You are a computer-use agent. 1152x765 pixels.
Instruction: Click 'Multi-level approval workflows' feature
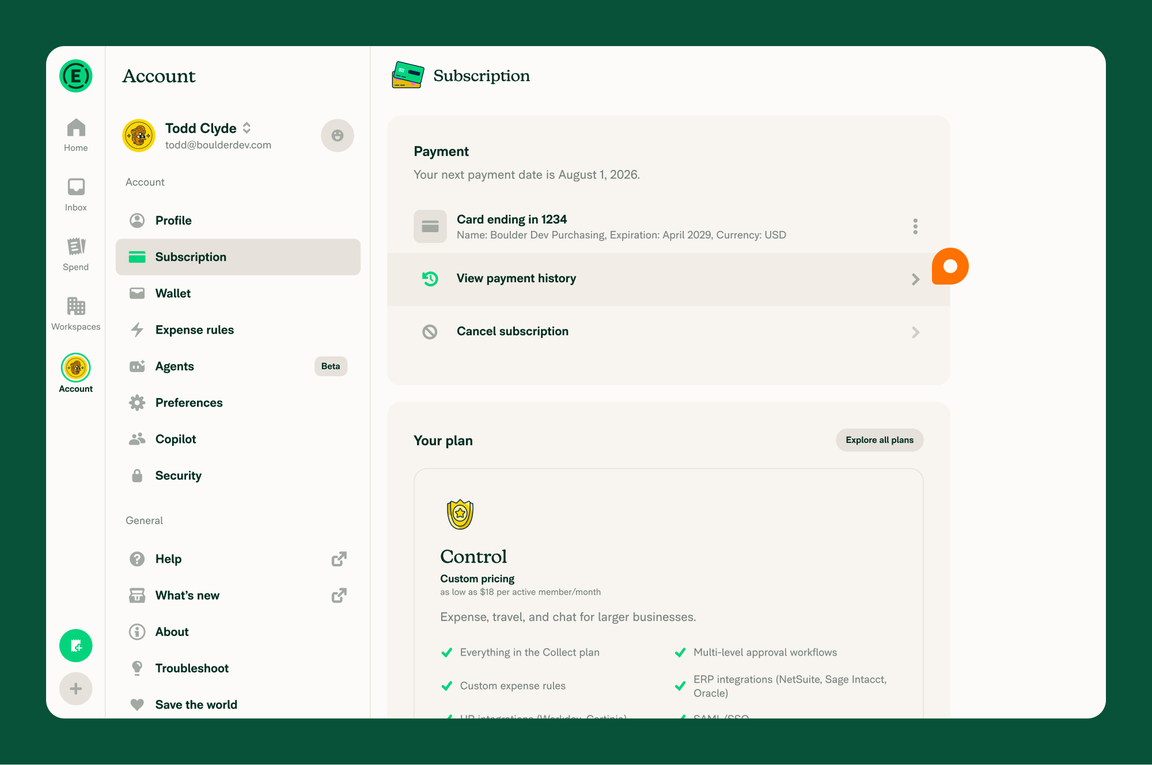(x=765, y=652)
